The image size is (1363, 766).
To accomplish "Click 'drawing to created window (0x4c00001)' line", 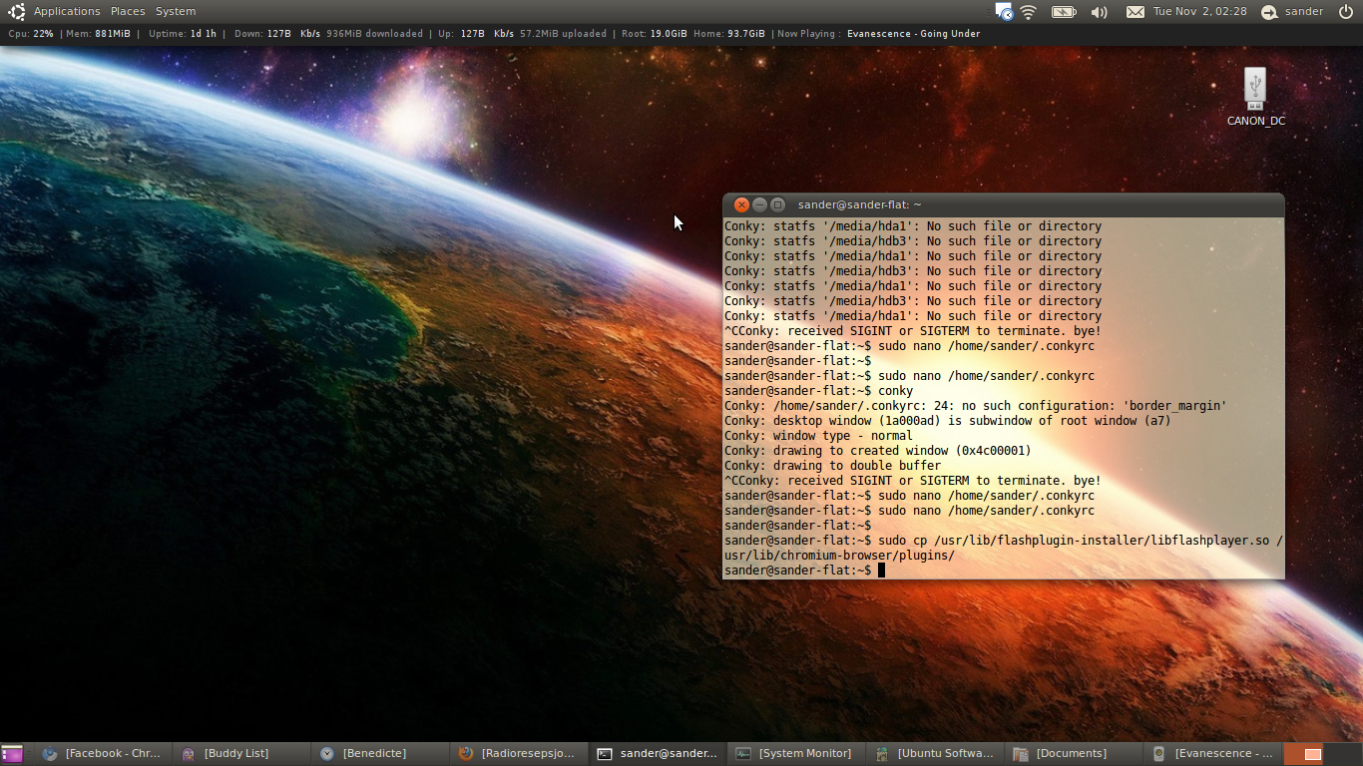I will click(x=877, y=451).
